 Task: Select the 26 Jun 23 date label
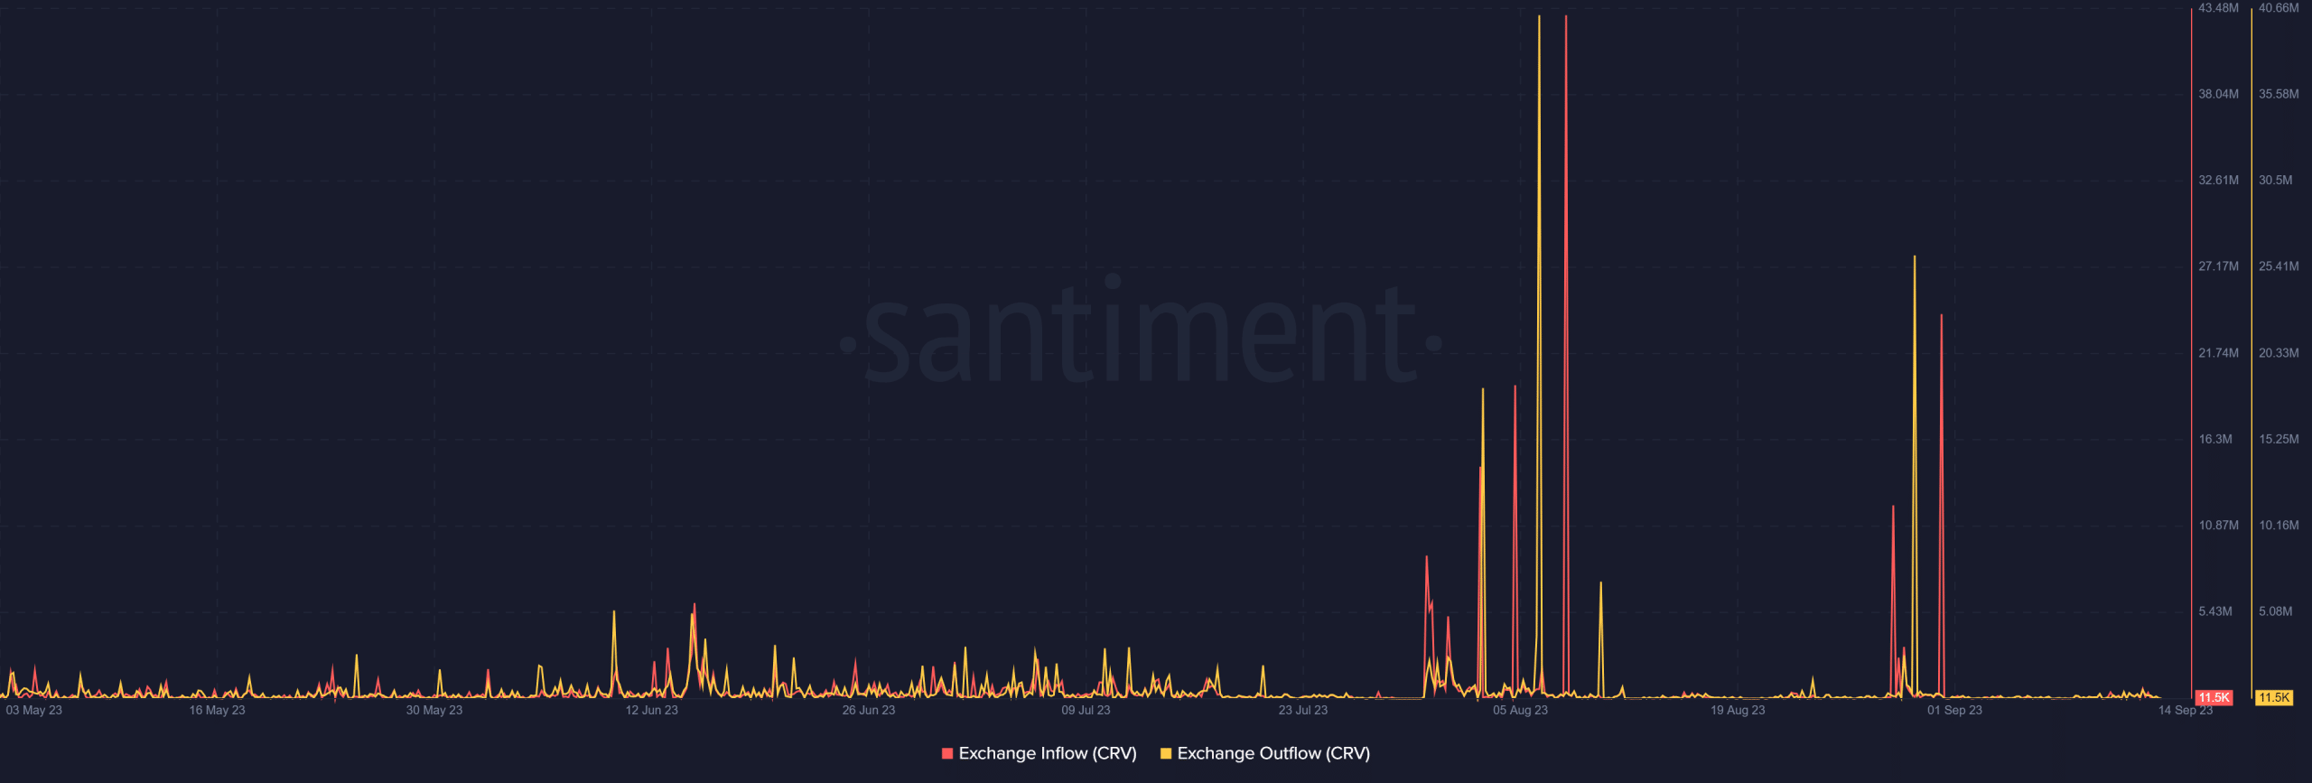tap(869, 710)
